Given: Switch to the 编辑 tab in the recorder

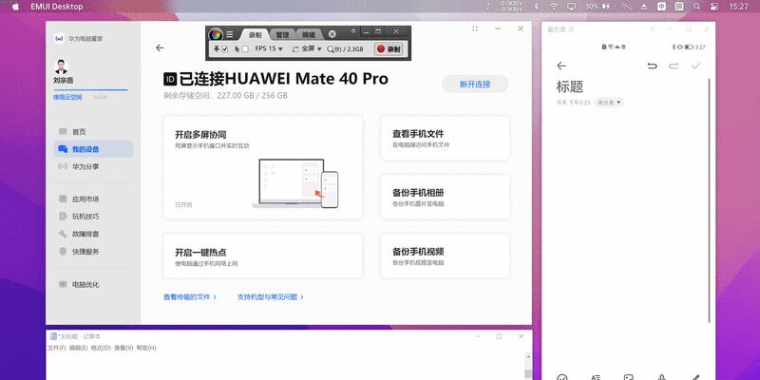Looking at the screenshot, I should coord(308,35).
